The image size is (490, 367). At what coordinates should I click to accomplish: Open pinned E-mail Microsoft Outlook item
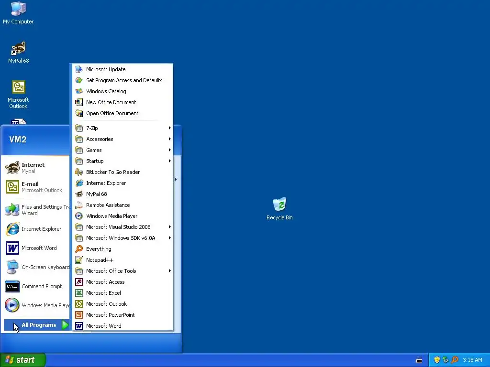(x=36, y=187)
